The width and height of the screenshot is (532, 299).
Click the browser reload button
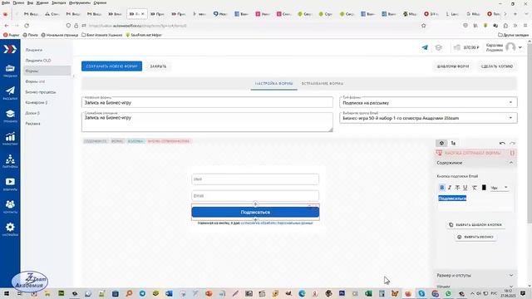coord(27,26)
